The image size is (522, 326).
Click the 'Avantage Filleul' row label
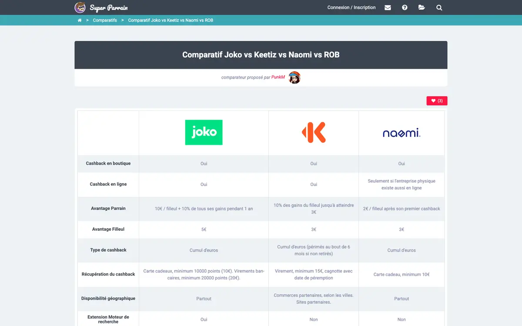tap(108, 230)
